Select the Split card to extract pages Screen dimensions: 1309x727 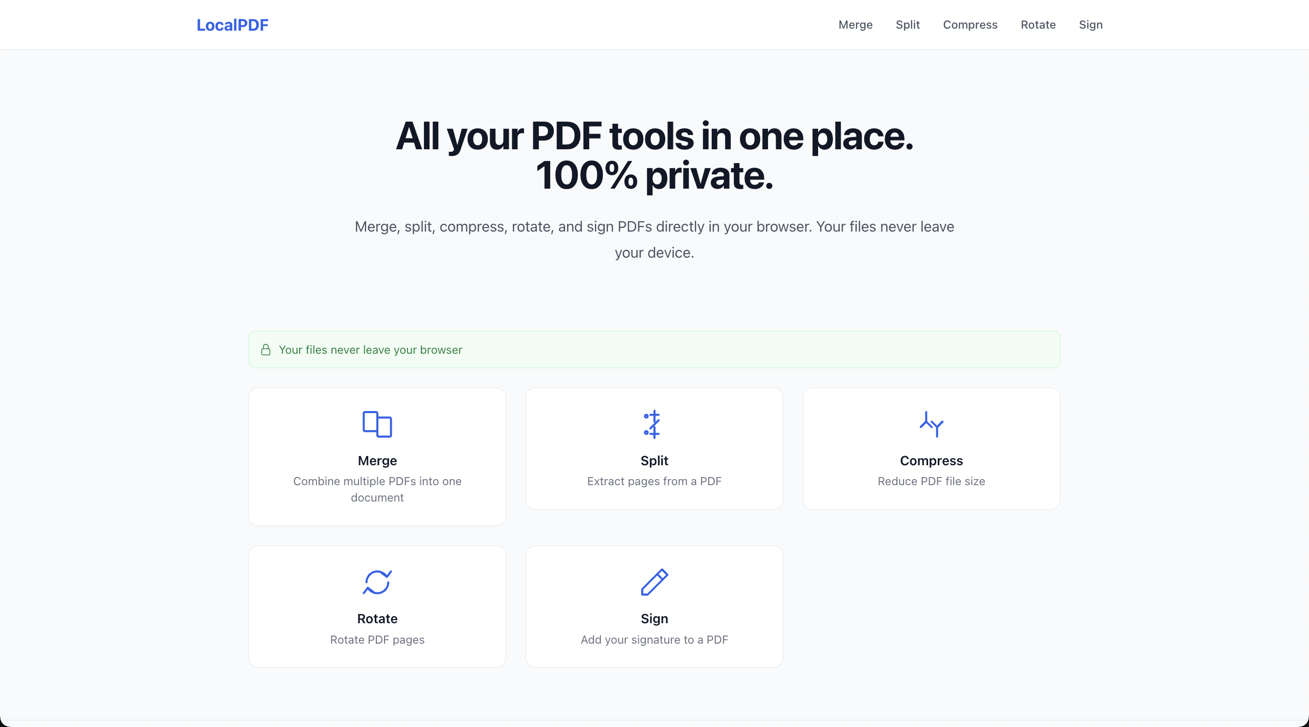coord(653,448)
